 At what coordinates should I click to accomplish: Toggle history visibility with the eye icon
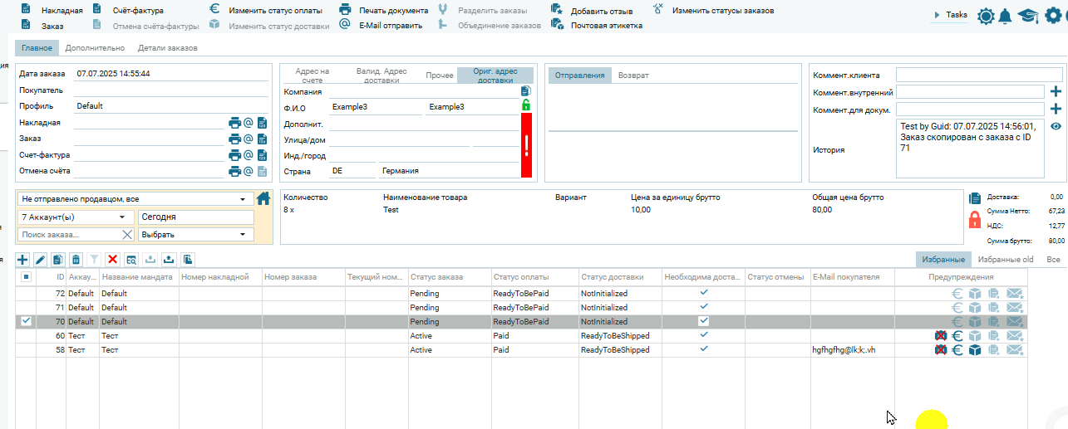(1056, 126)
